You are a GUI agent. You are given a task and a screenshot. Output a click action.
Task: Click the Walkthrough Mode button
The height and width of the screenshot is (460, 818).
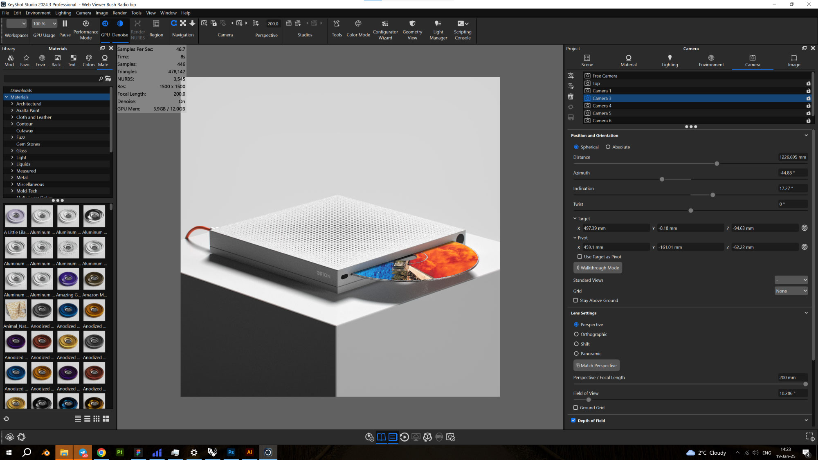pos(598,268)
